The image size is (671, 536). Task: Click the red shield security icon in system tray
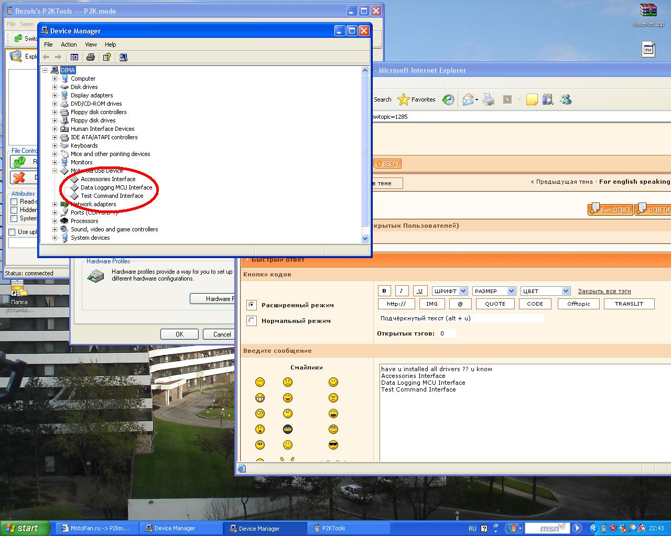[x=613, y=528]
